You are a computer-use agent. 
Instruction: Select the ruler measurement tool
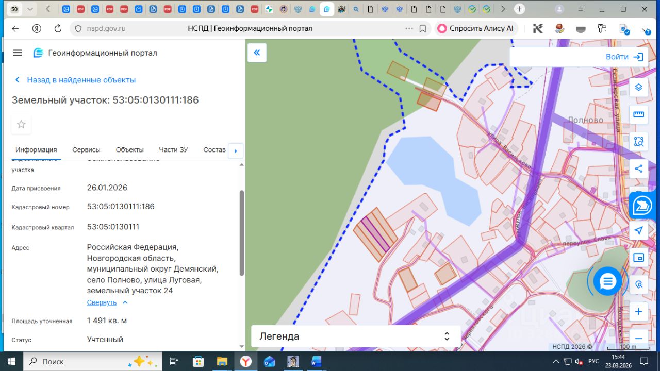coord(638,114)
